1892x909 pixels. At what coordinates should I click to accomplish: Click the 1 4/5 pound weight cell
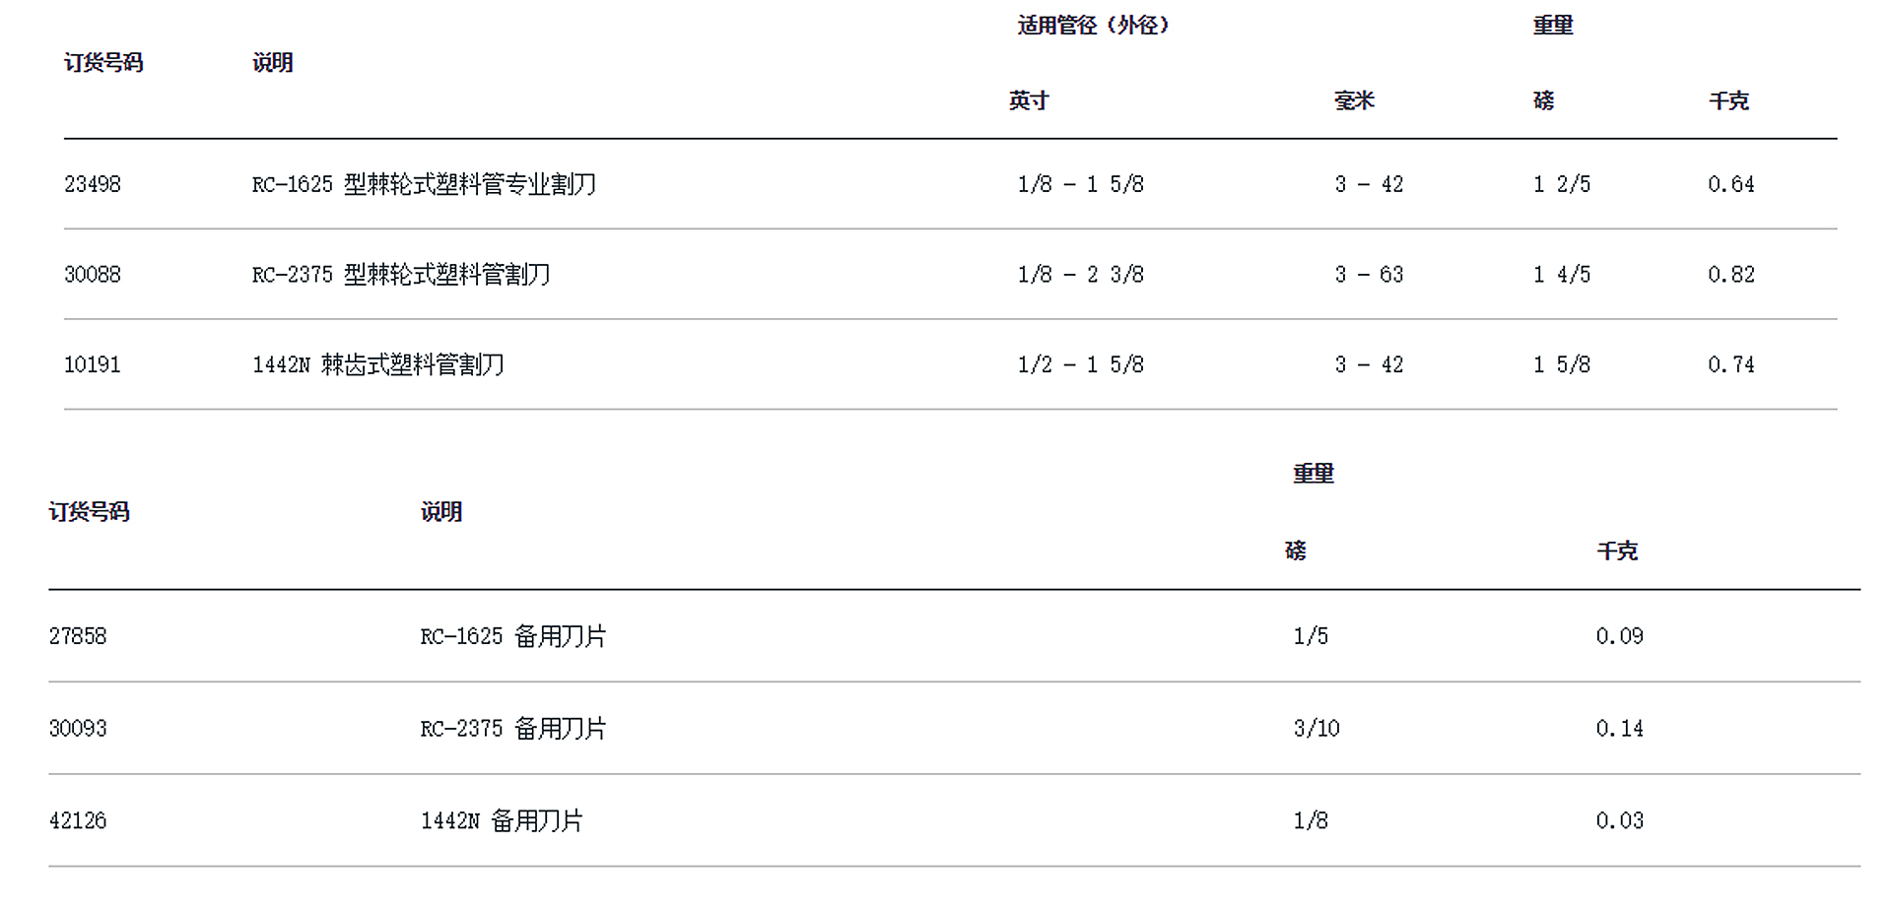(1561, 275)
